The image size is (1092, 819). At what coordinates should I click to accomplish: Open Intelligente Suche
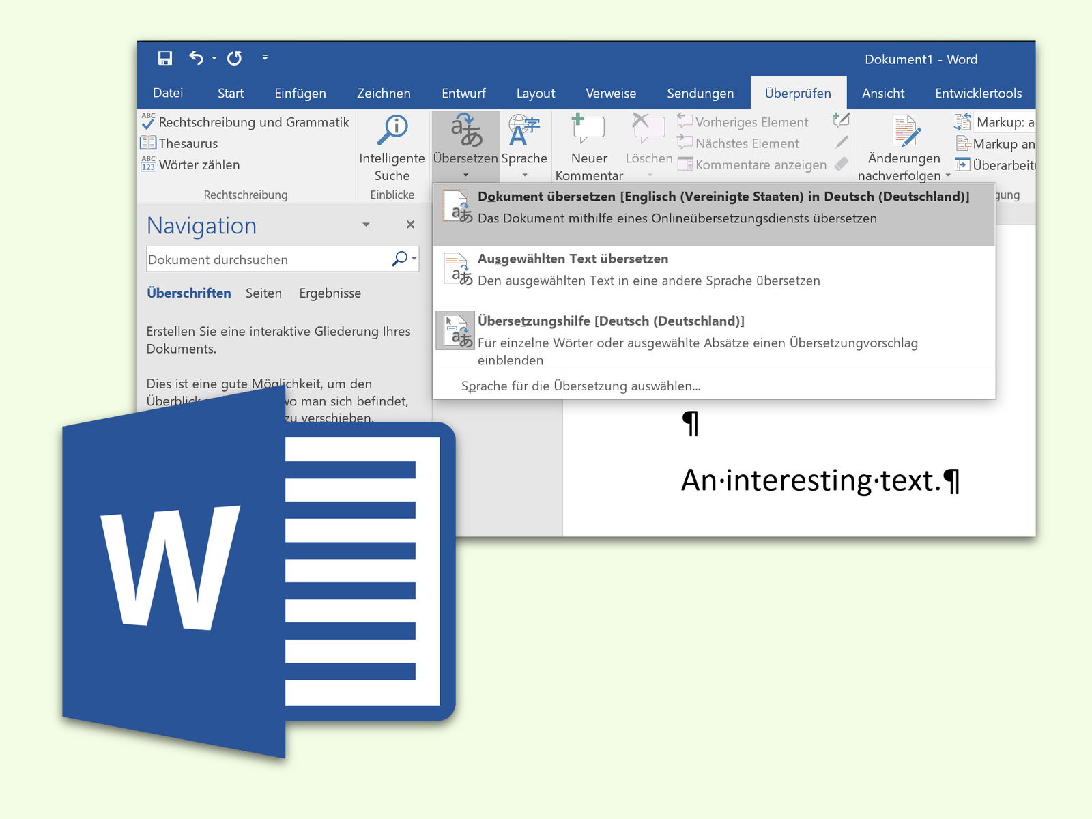[392, 148]
